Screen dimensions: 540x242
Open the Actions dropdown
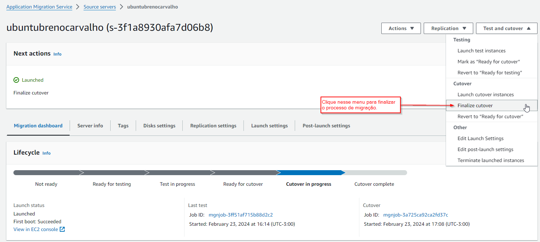[x=401, y=28]
